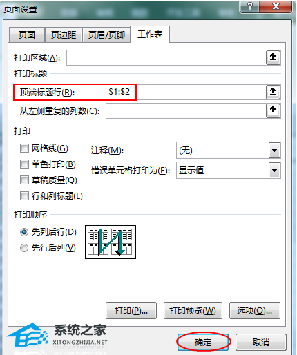The image size is (297, 355).
Task: Click the 打印预览 button
Action: [193, 311]
